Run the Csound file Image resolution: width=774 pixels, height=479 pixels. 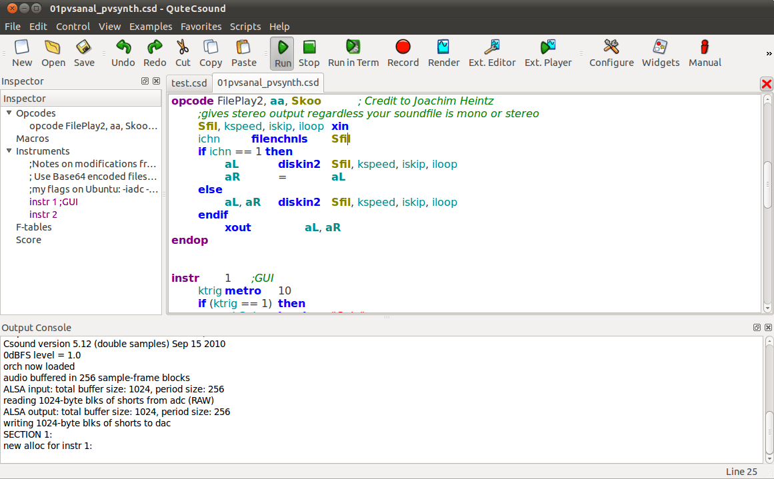click(x=283, y=53)
